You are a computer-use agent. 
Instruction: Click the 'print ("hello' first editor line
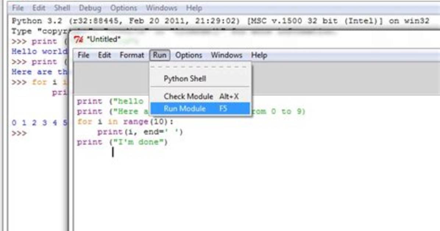pyautogui.click(x=110, y=101)
